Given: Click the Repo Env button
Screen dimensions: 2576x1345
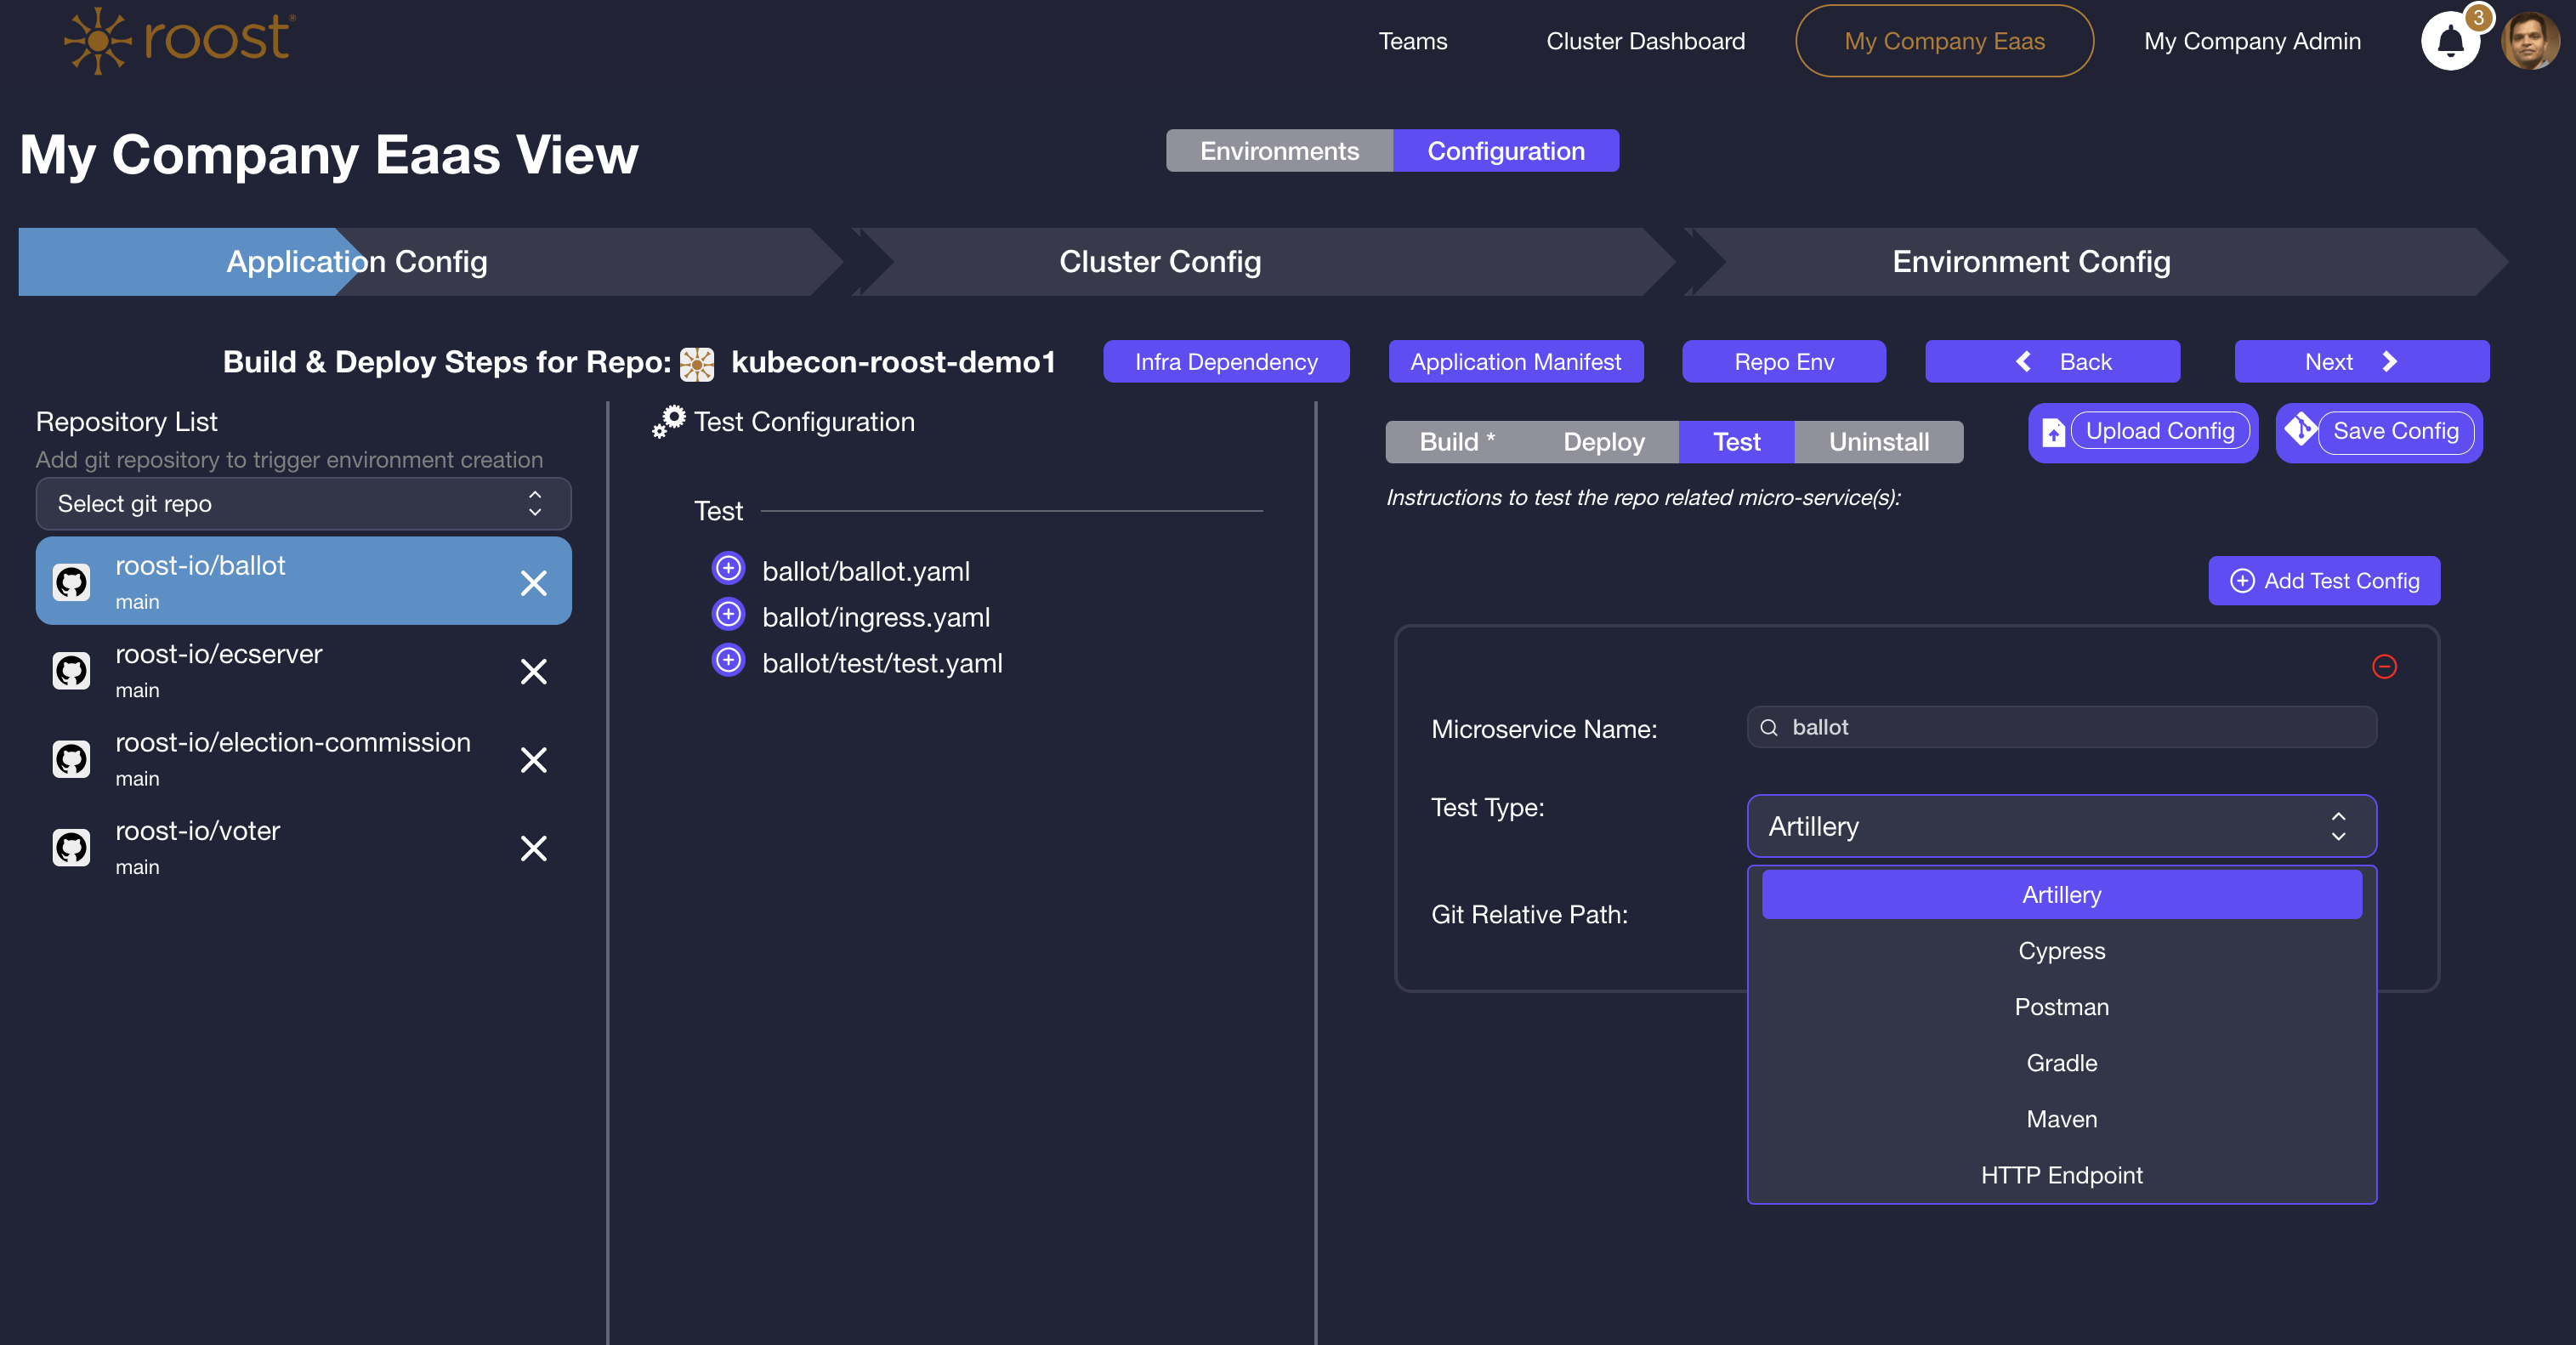Looking at the screenshot, I should point(1784,361).
